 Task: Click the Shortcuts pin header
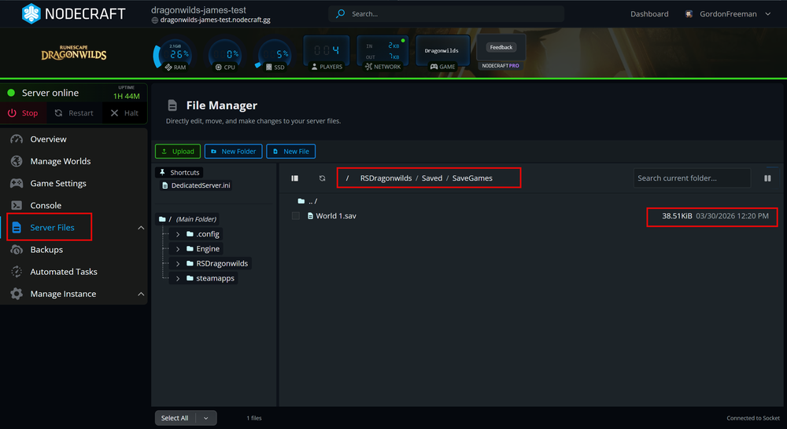tap(179, 172)
